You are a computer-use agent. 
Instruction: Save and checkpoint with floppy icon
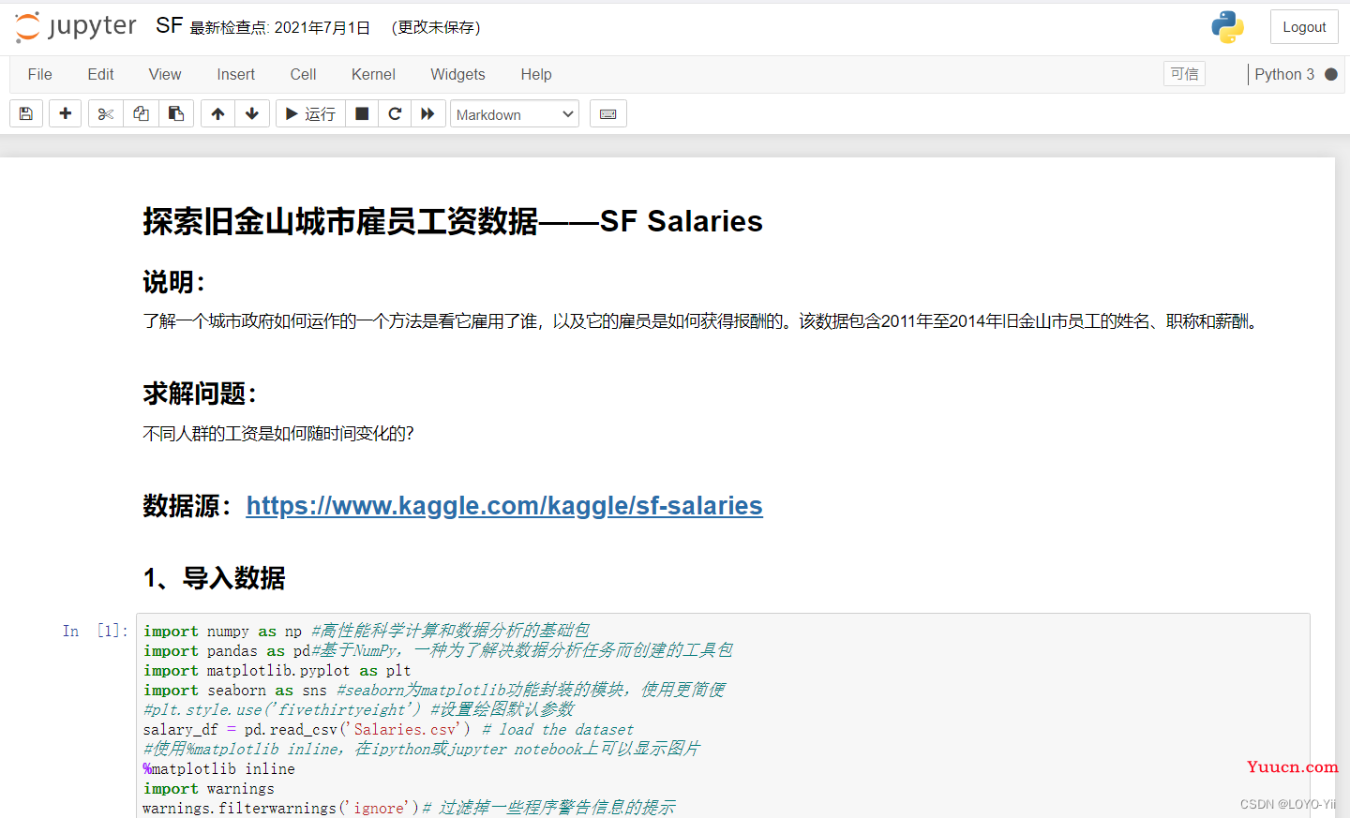click(26, 113)
